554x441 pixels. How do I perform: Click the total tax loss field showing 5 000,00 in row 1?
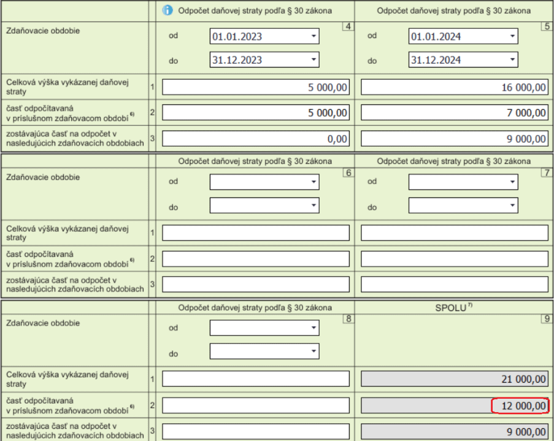[x=256, y=88]
